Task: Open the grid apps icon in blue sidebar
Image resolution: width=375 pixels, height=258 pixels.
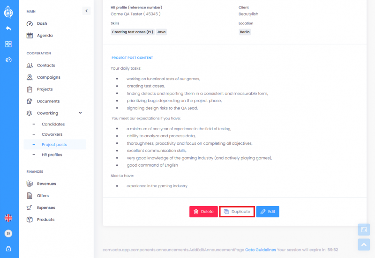Action: [8, 44]
